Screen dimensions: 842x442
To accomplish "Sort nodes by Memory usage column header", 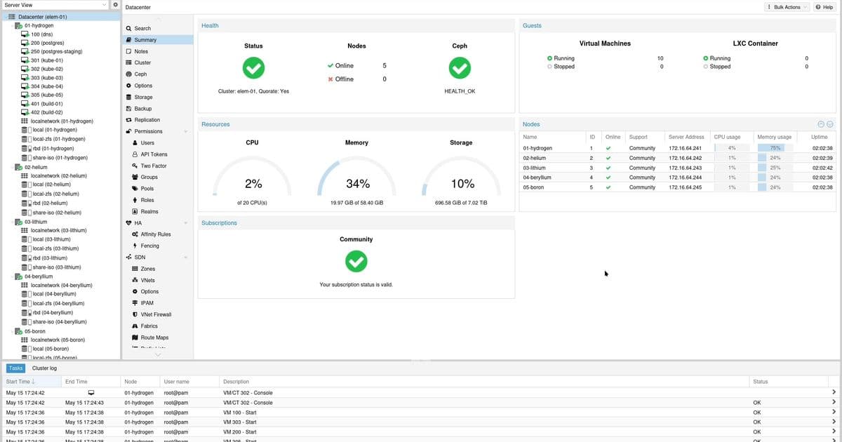I will pyautogui.click(x=775, y=137).
